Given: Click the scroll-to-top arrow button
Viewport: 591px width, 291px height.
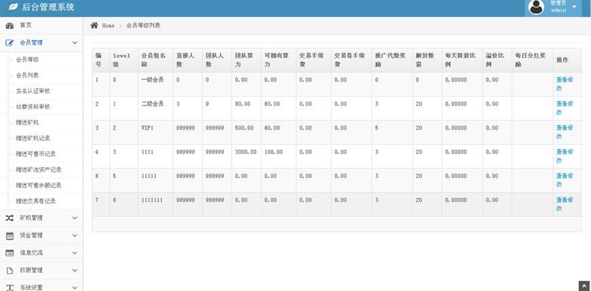Looking at the screenshot, I should click(584, 286).
